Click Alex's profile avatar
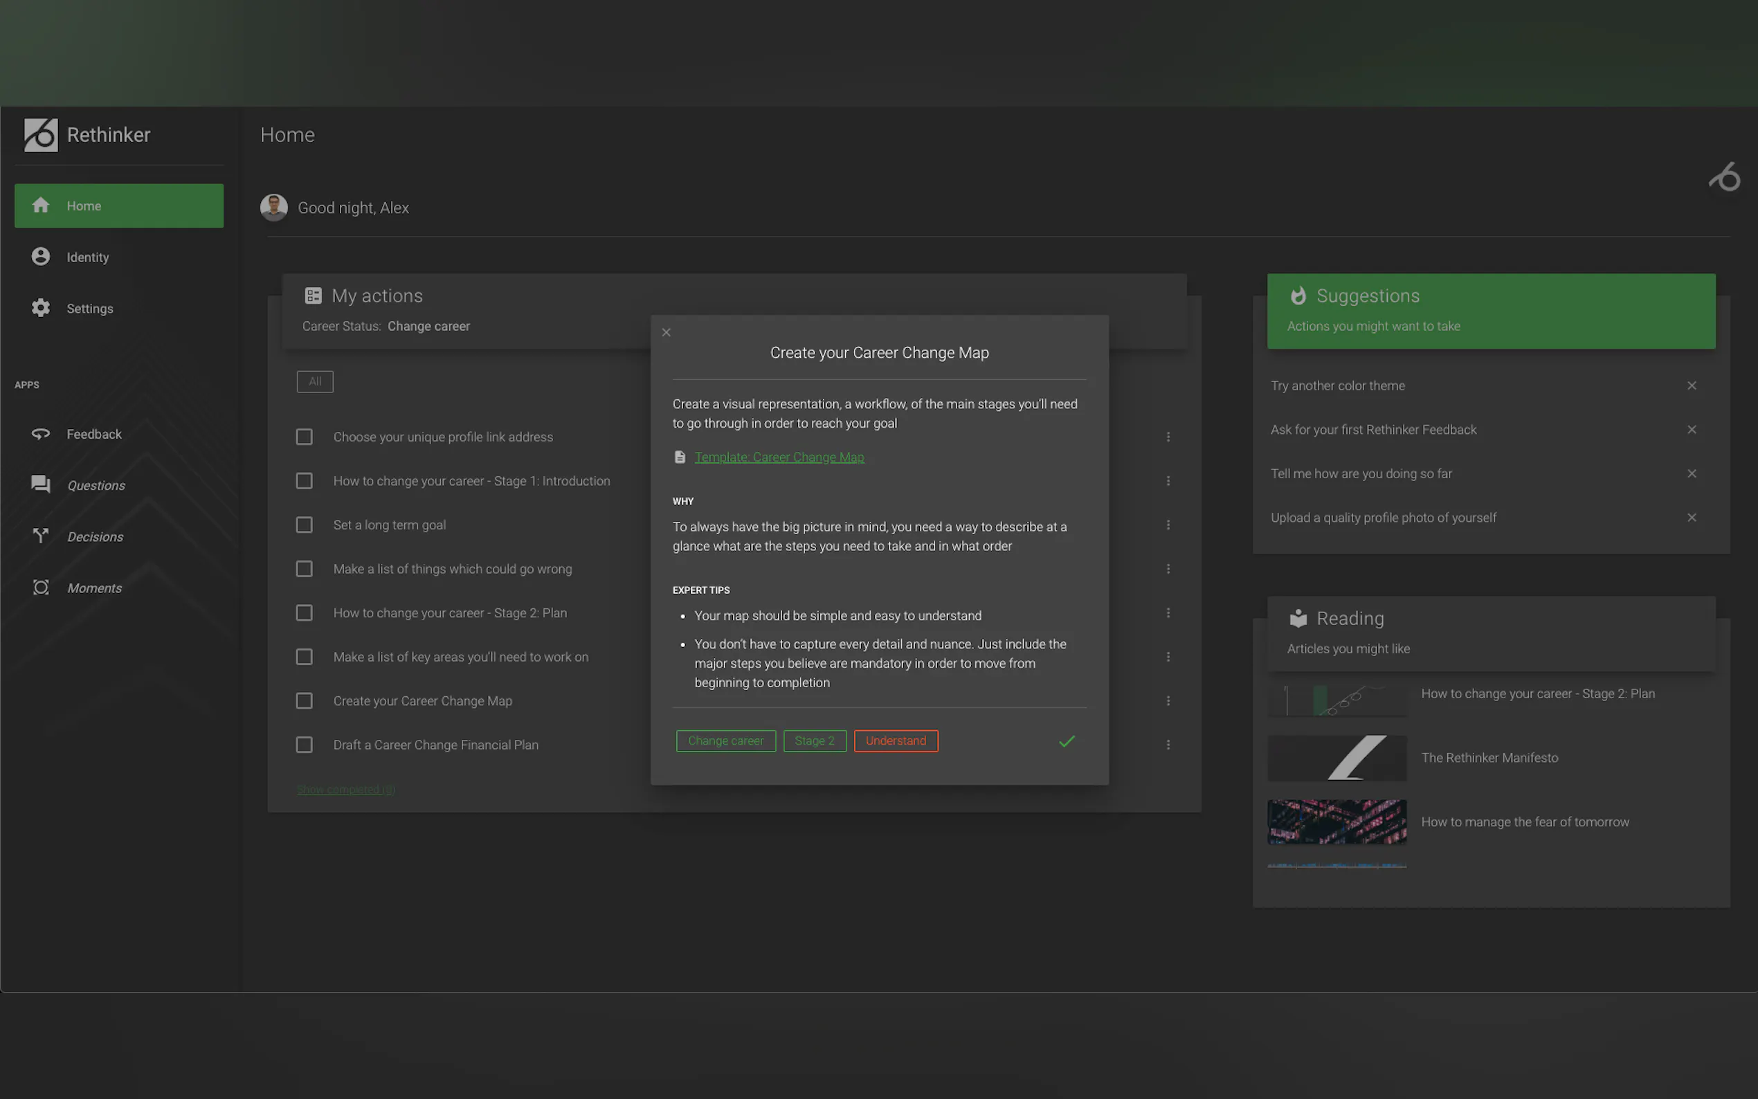 274,208
